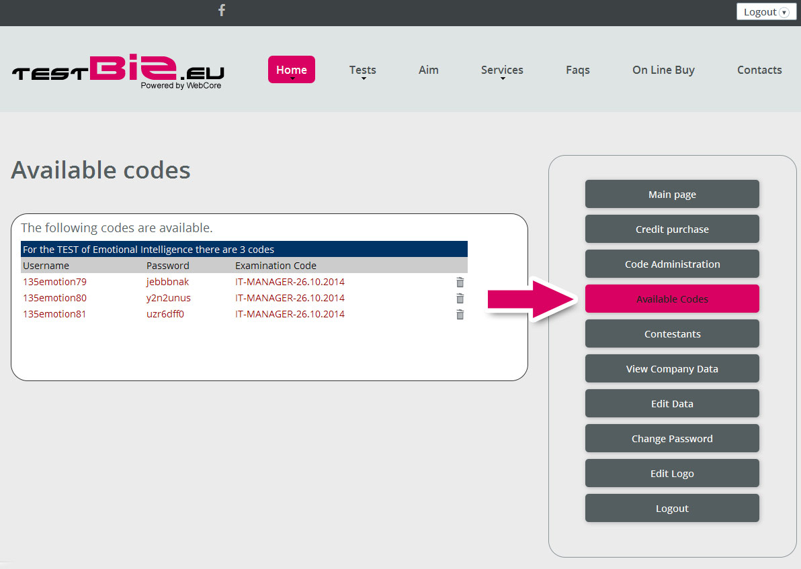Open the Contestants section

pos(672,334)
